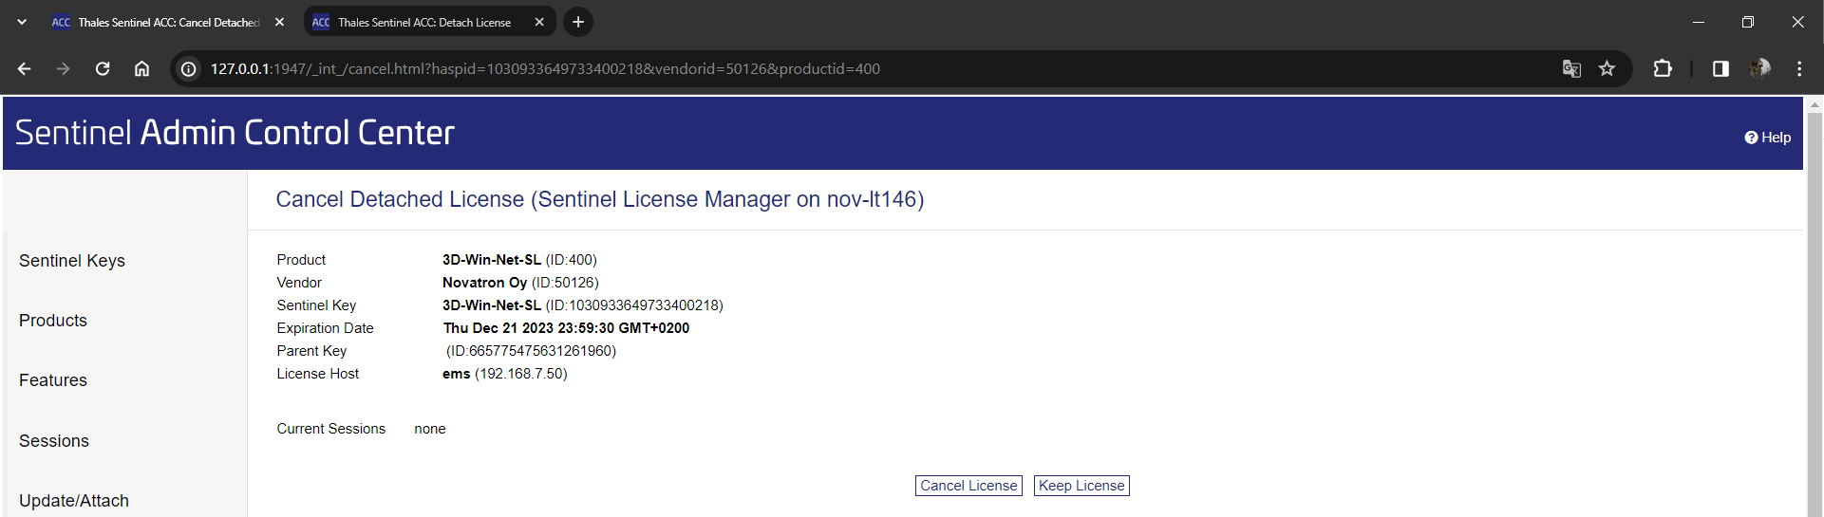Reload the current page
Screen dimensions: 1824x517
pos(103,68)
